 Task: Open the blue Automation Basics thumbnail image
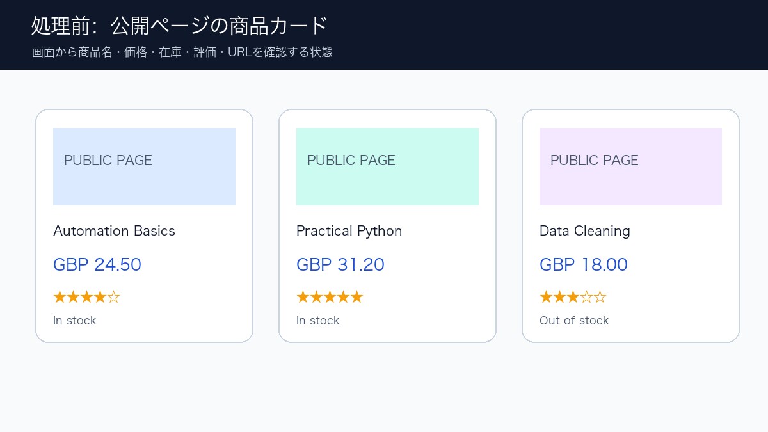tap(144, 166)
